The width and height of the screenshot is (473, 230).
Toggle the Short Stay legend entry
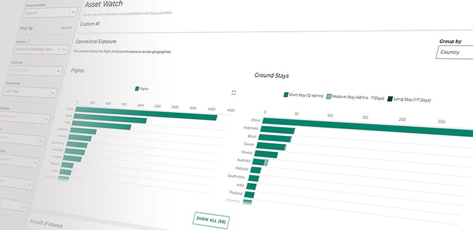(303, 95)
